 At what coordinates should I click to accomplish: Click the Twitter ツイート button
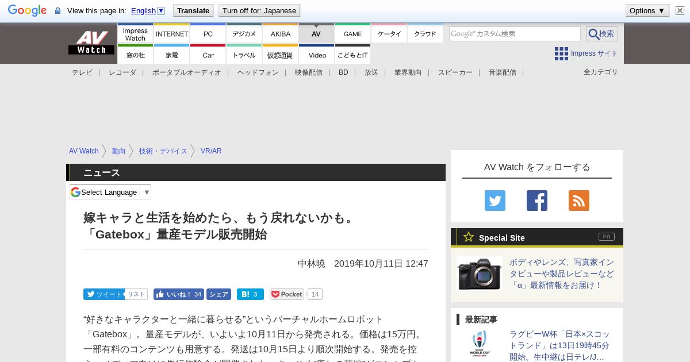[x=104, y=294]
